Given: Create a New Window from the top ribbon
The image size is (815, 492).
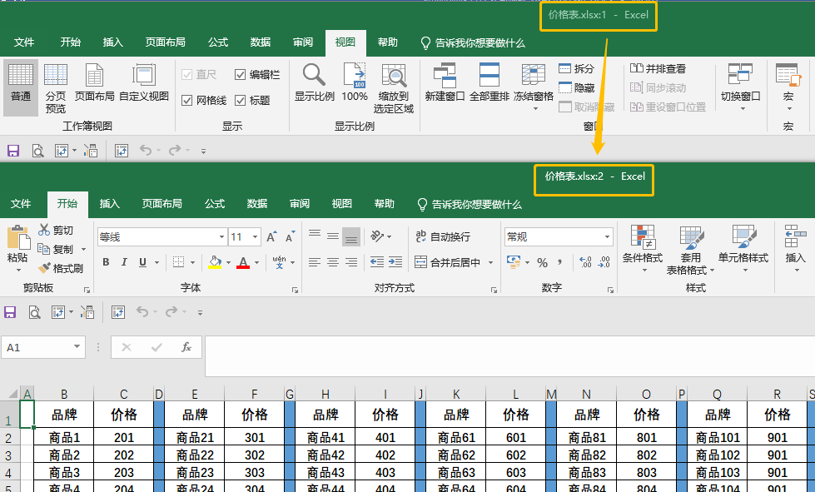Looking at the screenshot, I should 445,83.
